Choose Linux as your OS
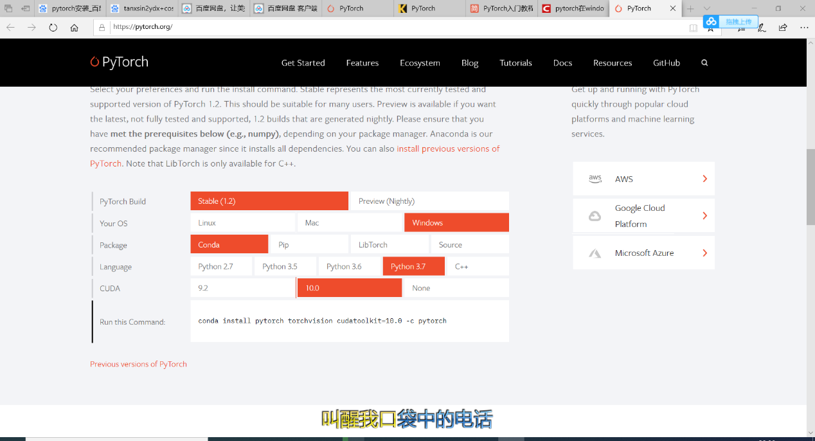Screen dimensions: 815x441 (x=242, y=222)
